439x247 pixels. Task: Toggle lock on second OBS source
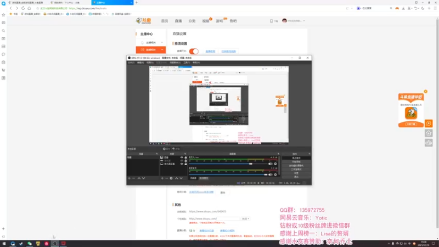185,161
